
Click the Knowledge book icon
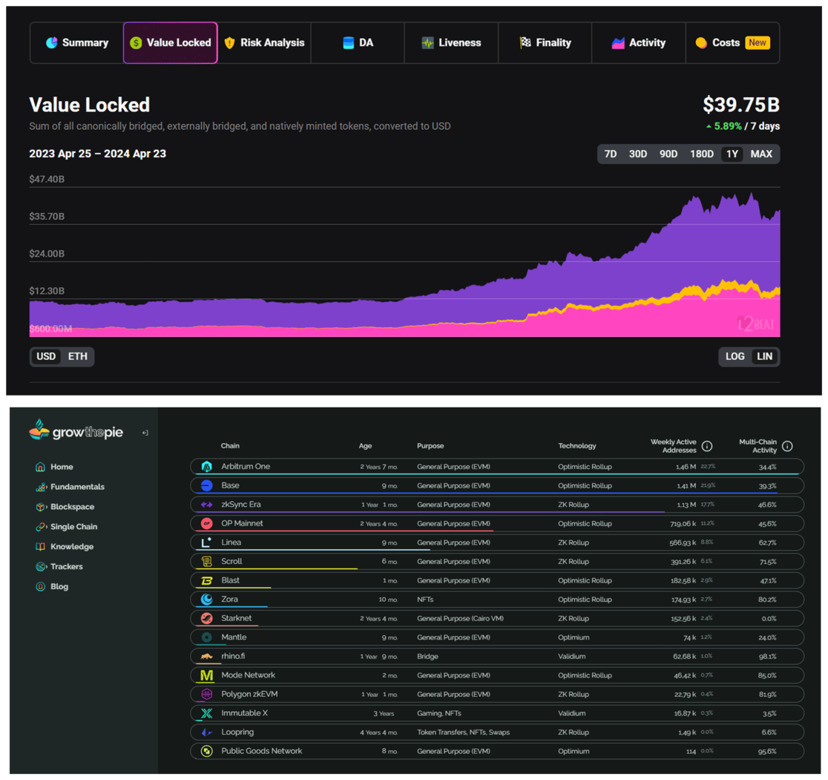coord(40,546)
